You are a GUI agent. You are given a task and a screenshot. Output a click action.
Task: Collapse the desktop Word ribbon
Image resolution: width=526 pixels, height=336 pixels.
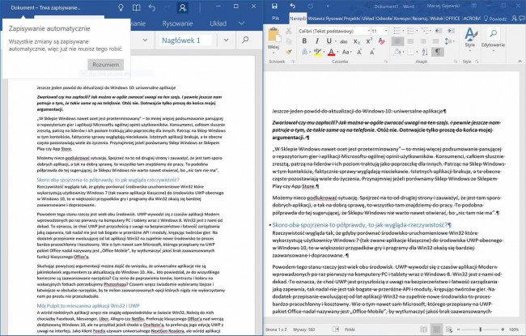520,62
